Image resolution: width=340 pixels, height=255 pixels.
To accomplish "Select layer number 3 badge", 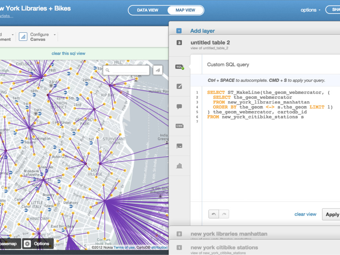I will tap(179, 43).
